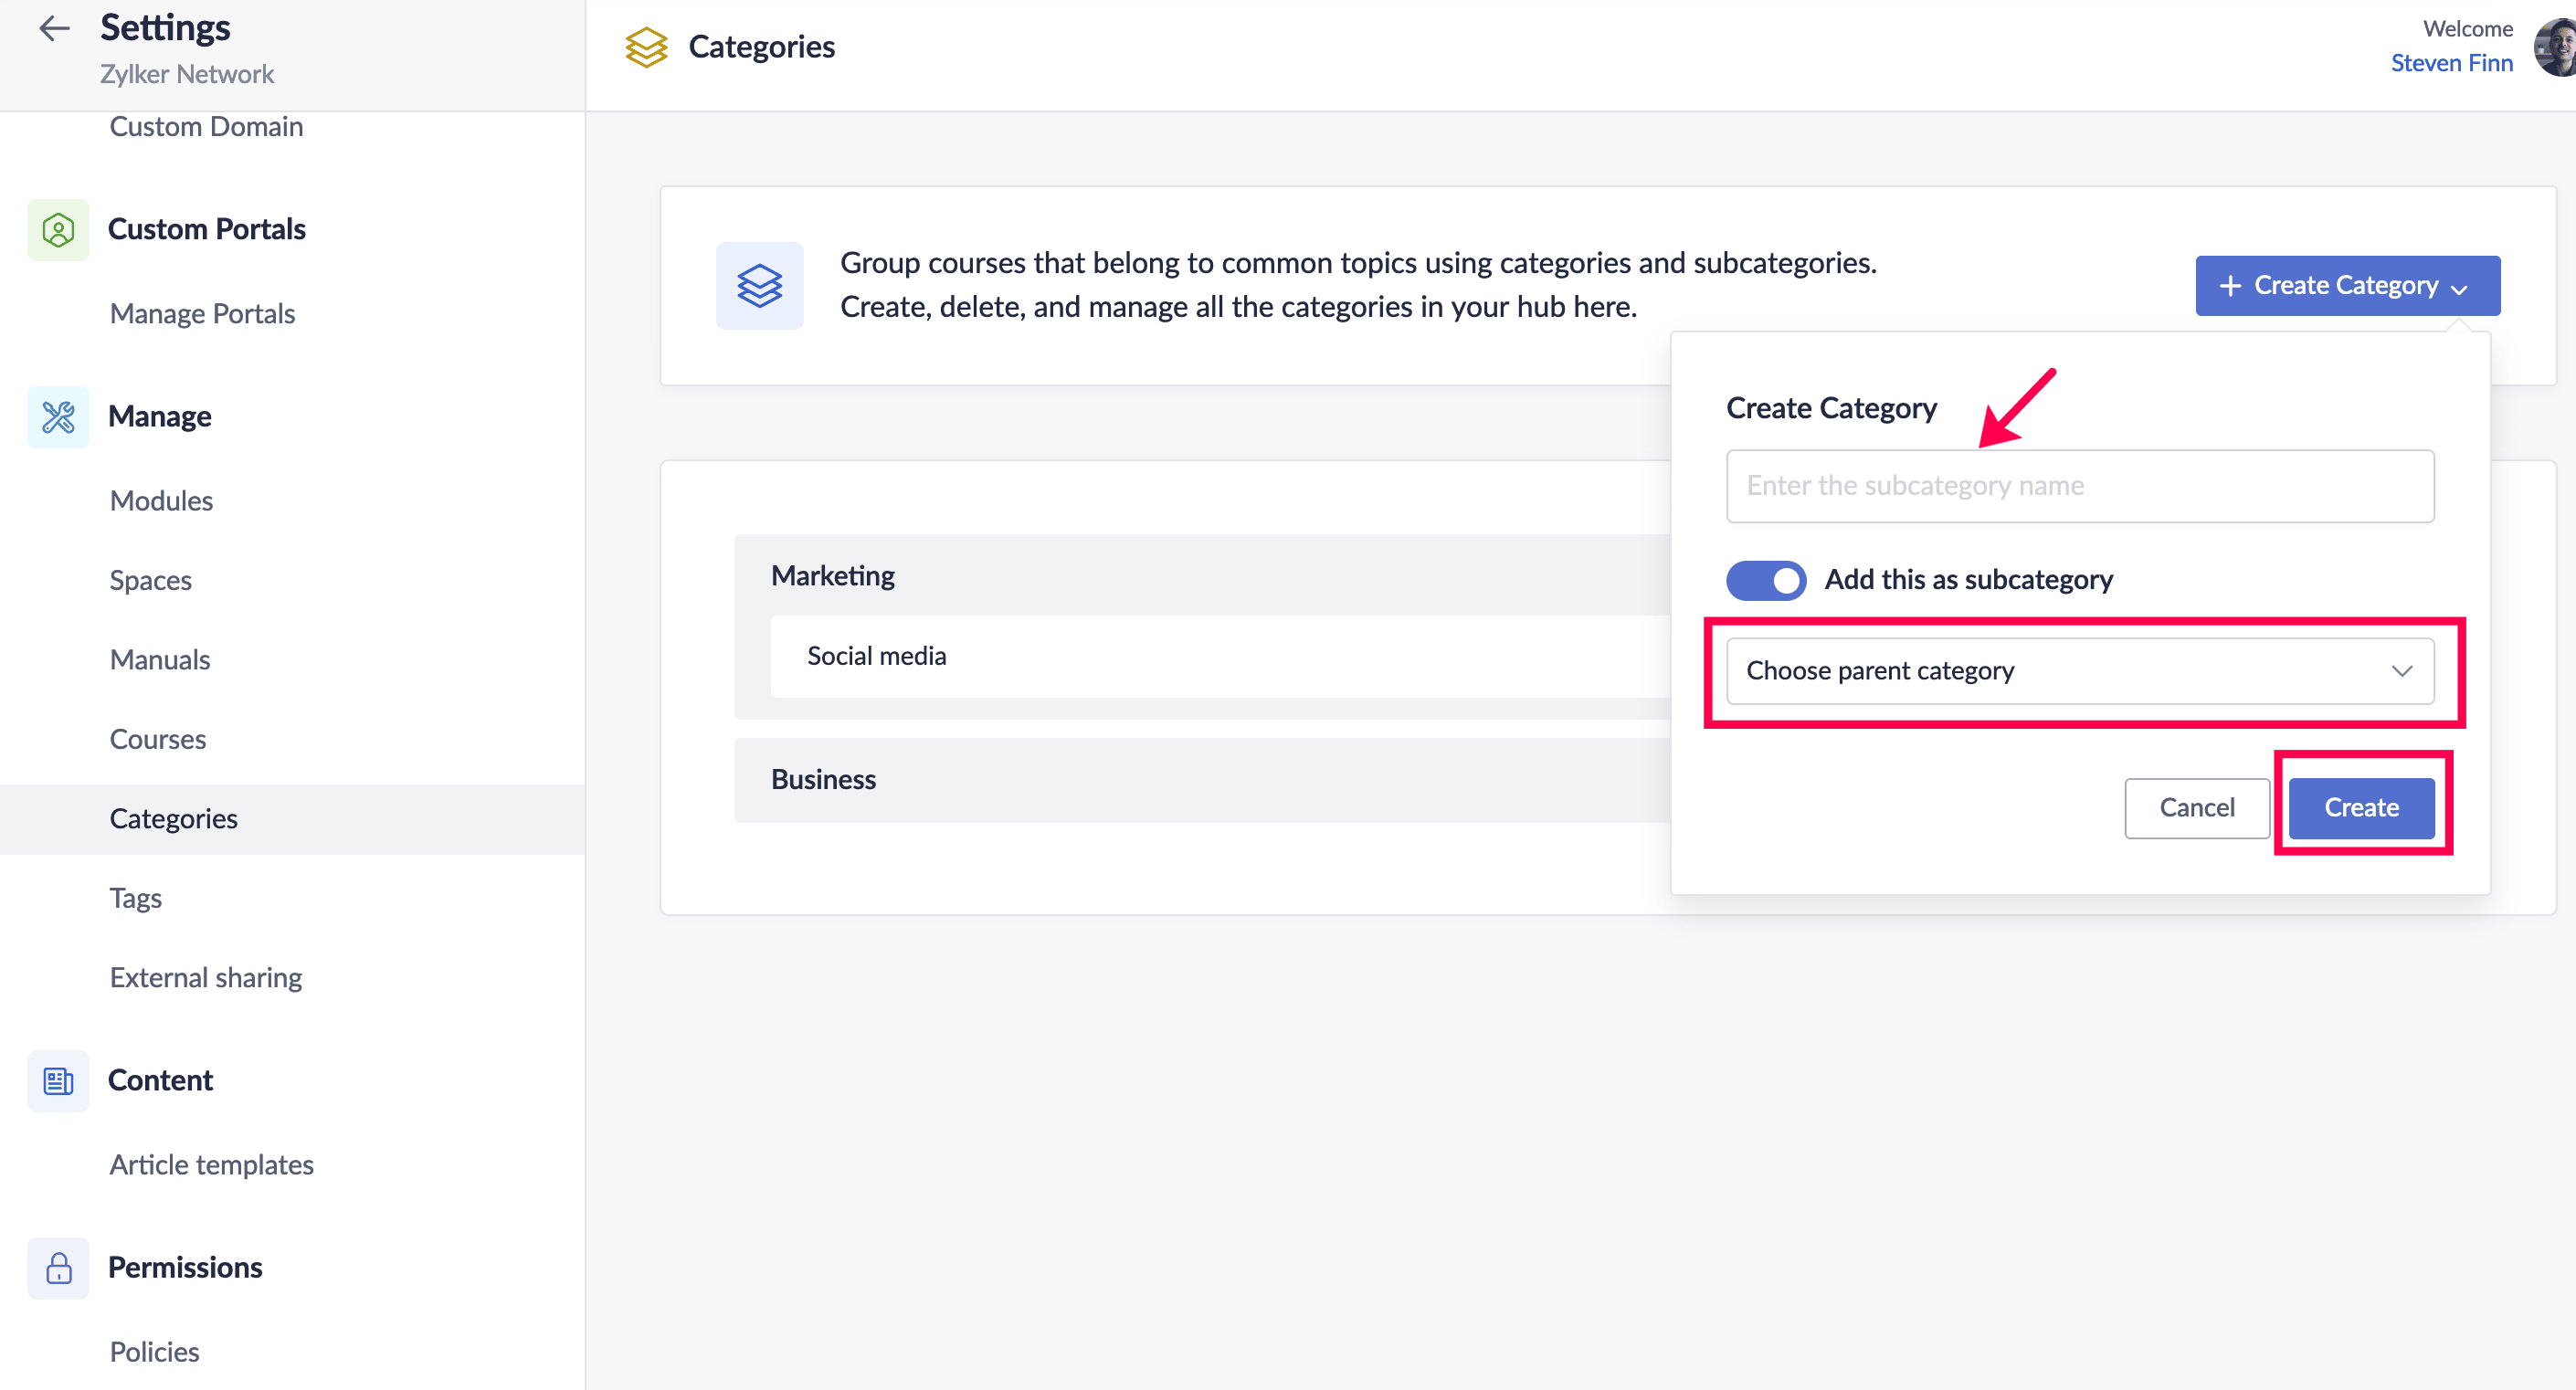Click the Permissions section heading
This screenshot has height=1390, width=2576.
tap(185, 1268)
